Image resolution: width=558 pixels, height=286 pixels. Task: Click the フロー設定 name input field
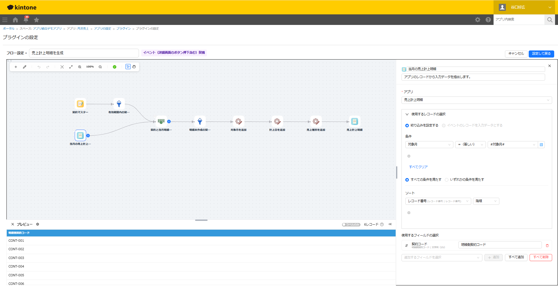click(x=84, y=53)
